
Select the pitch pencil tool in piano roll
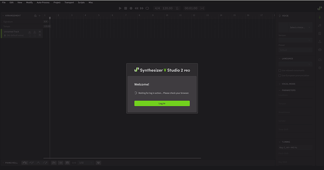[x=45, y=163]
